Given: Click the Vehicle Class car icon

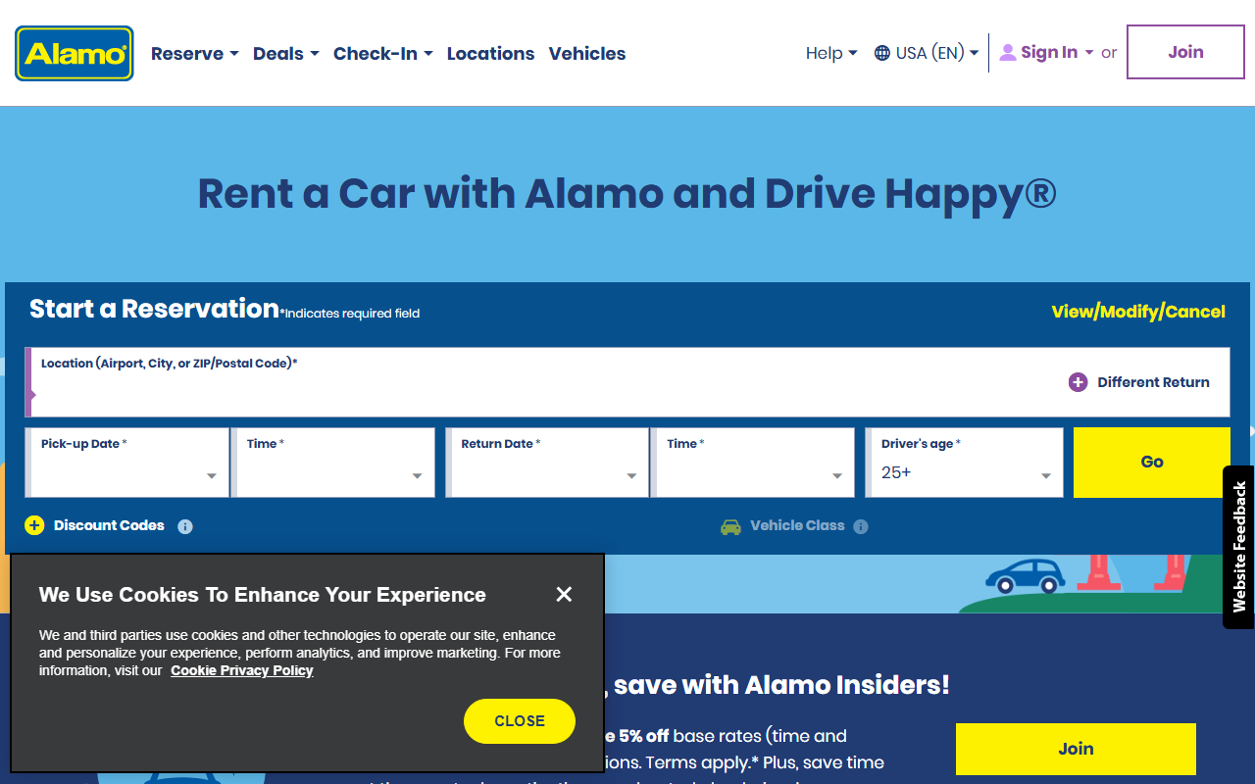Looking at the screenshot, I should click(730, 526).
